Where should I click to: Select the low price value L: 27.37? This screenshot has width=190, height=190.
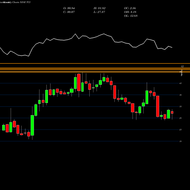pyautogui.click(x=100, y=12)
